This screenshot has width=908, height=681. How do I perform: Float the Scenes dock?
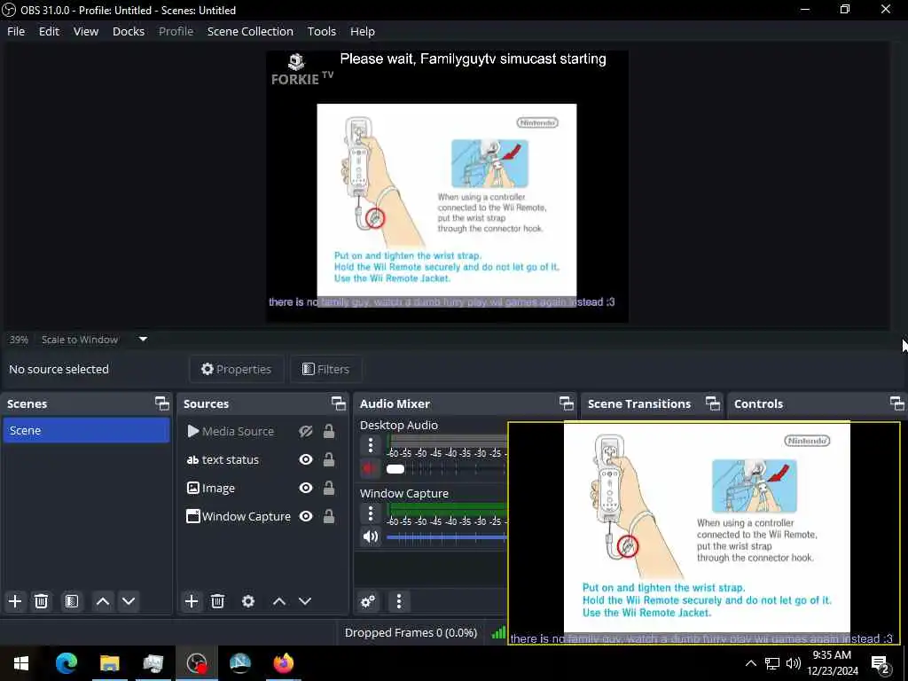tap(162, 403)
